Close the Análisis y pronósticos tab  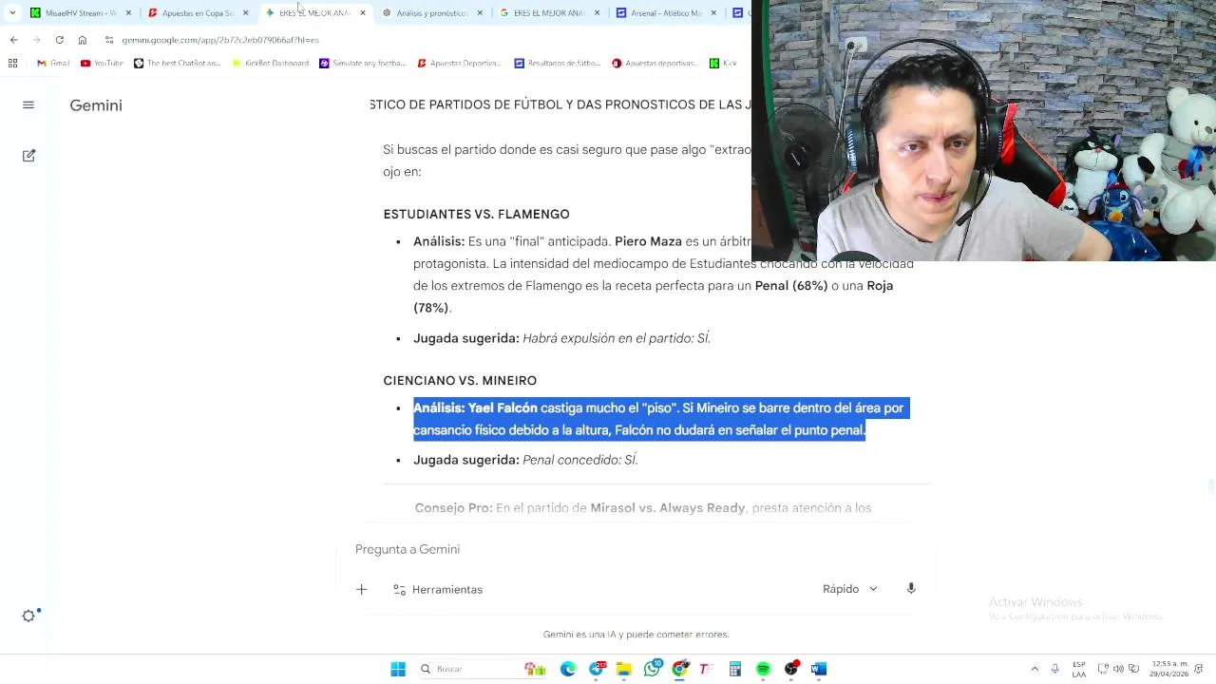pos(480,13)
